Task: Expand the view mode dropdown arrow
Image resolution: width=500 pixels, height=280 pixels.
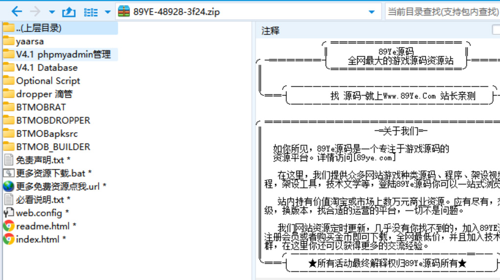Action: (x=108, y=12)
